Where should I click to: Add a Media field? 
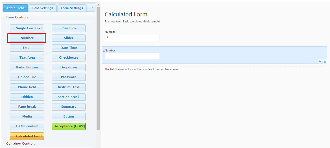coord(27,116)
